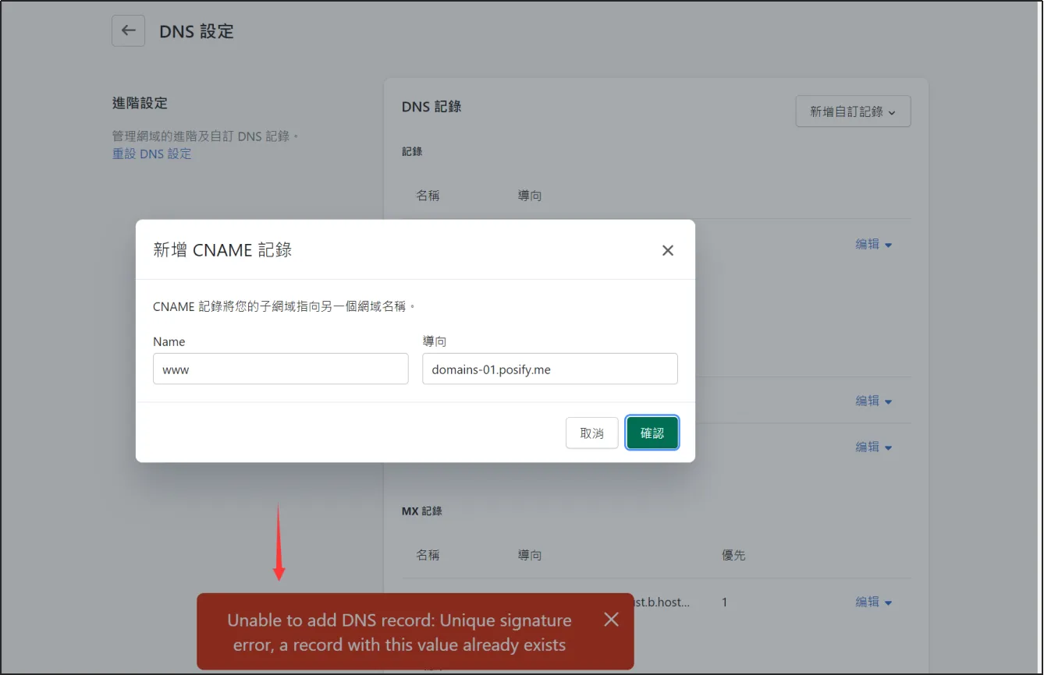Focus the Name field containing www
Viewport: 1044px width, 675px height.
[x=280, y=369]
